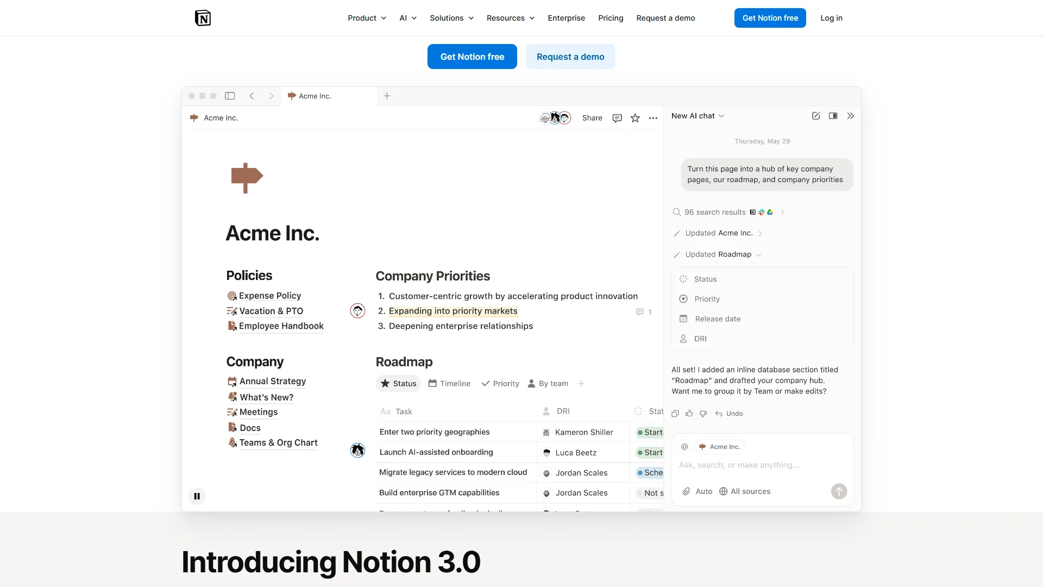Viewport: 1043px width, 587px height.
Task: Give thumbs down to AI response
Action: 703,414
